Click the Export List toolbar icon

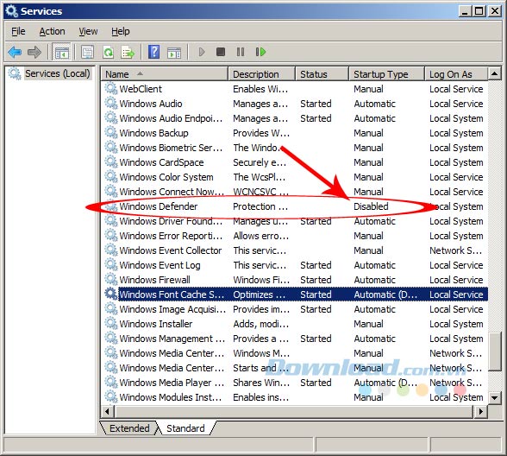(x=128, y=52)
